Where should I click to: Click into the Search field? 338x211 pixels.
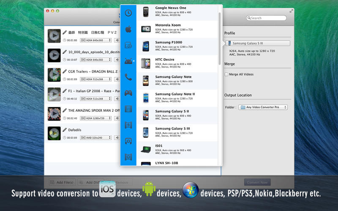click(x=267, y=18)
